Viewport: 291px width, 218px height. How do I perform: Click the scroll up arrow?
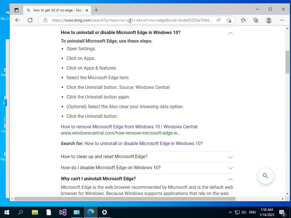[x=287, y=28]
